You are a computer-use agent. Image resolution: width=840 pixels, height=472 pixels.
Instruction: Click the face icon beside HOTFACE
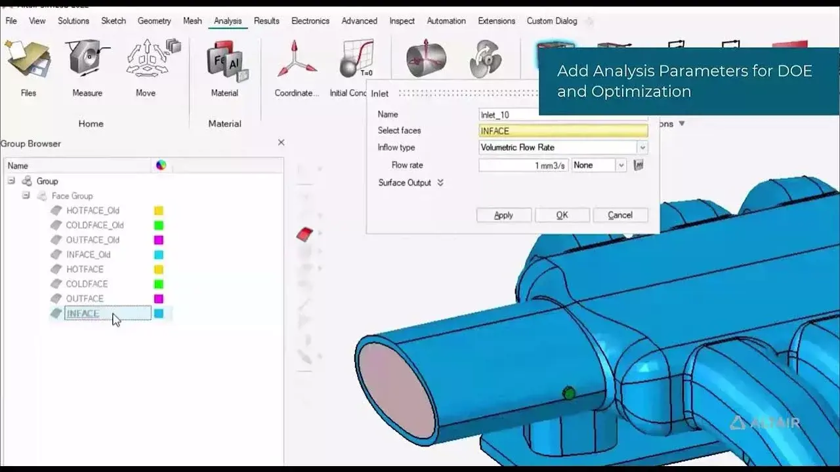pyautogui.click(x=57, y=269)
